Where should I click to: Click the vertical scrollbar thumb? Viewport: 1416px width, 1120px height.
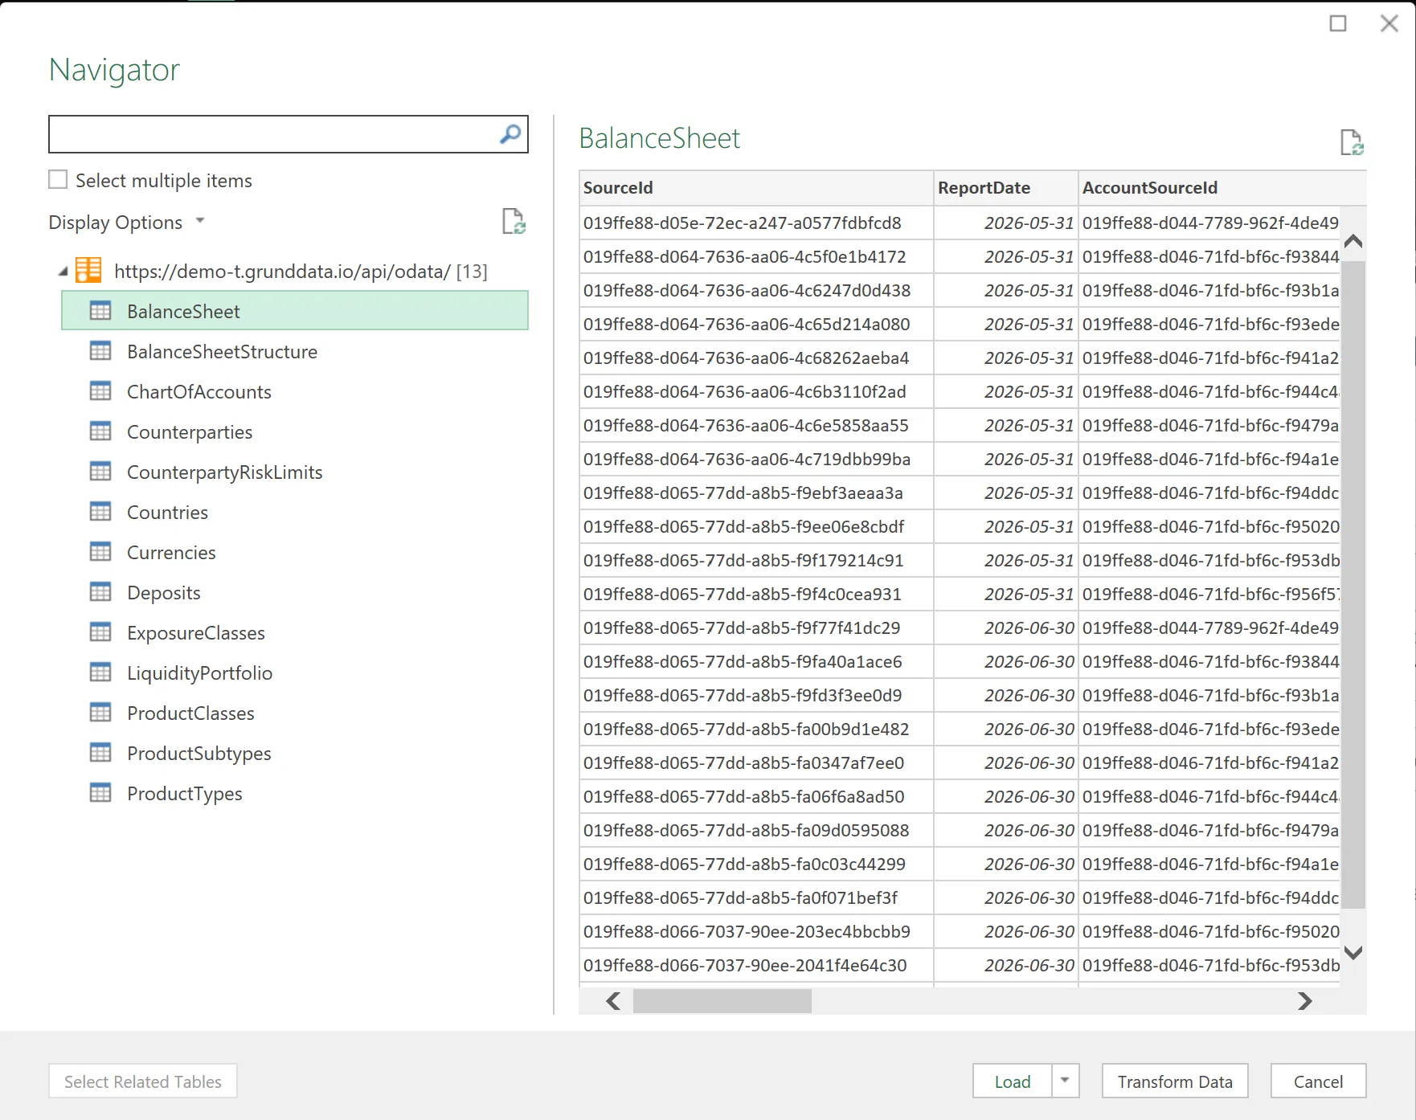click(x=1353, y=585)
